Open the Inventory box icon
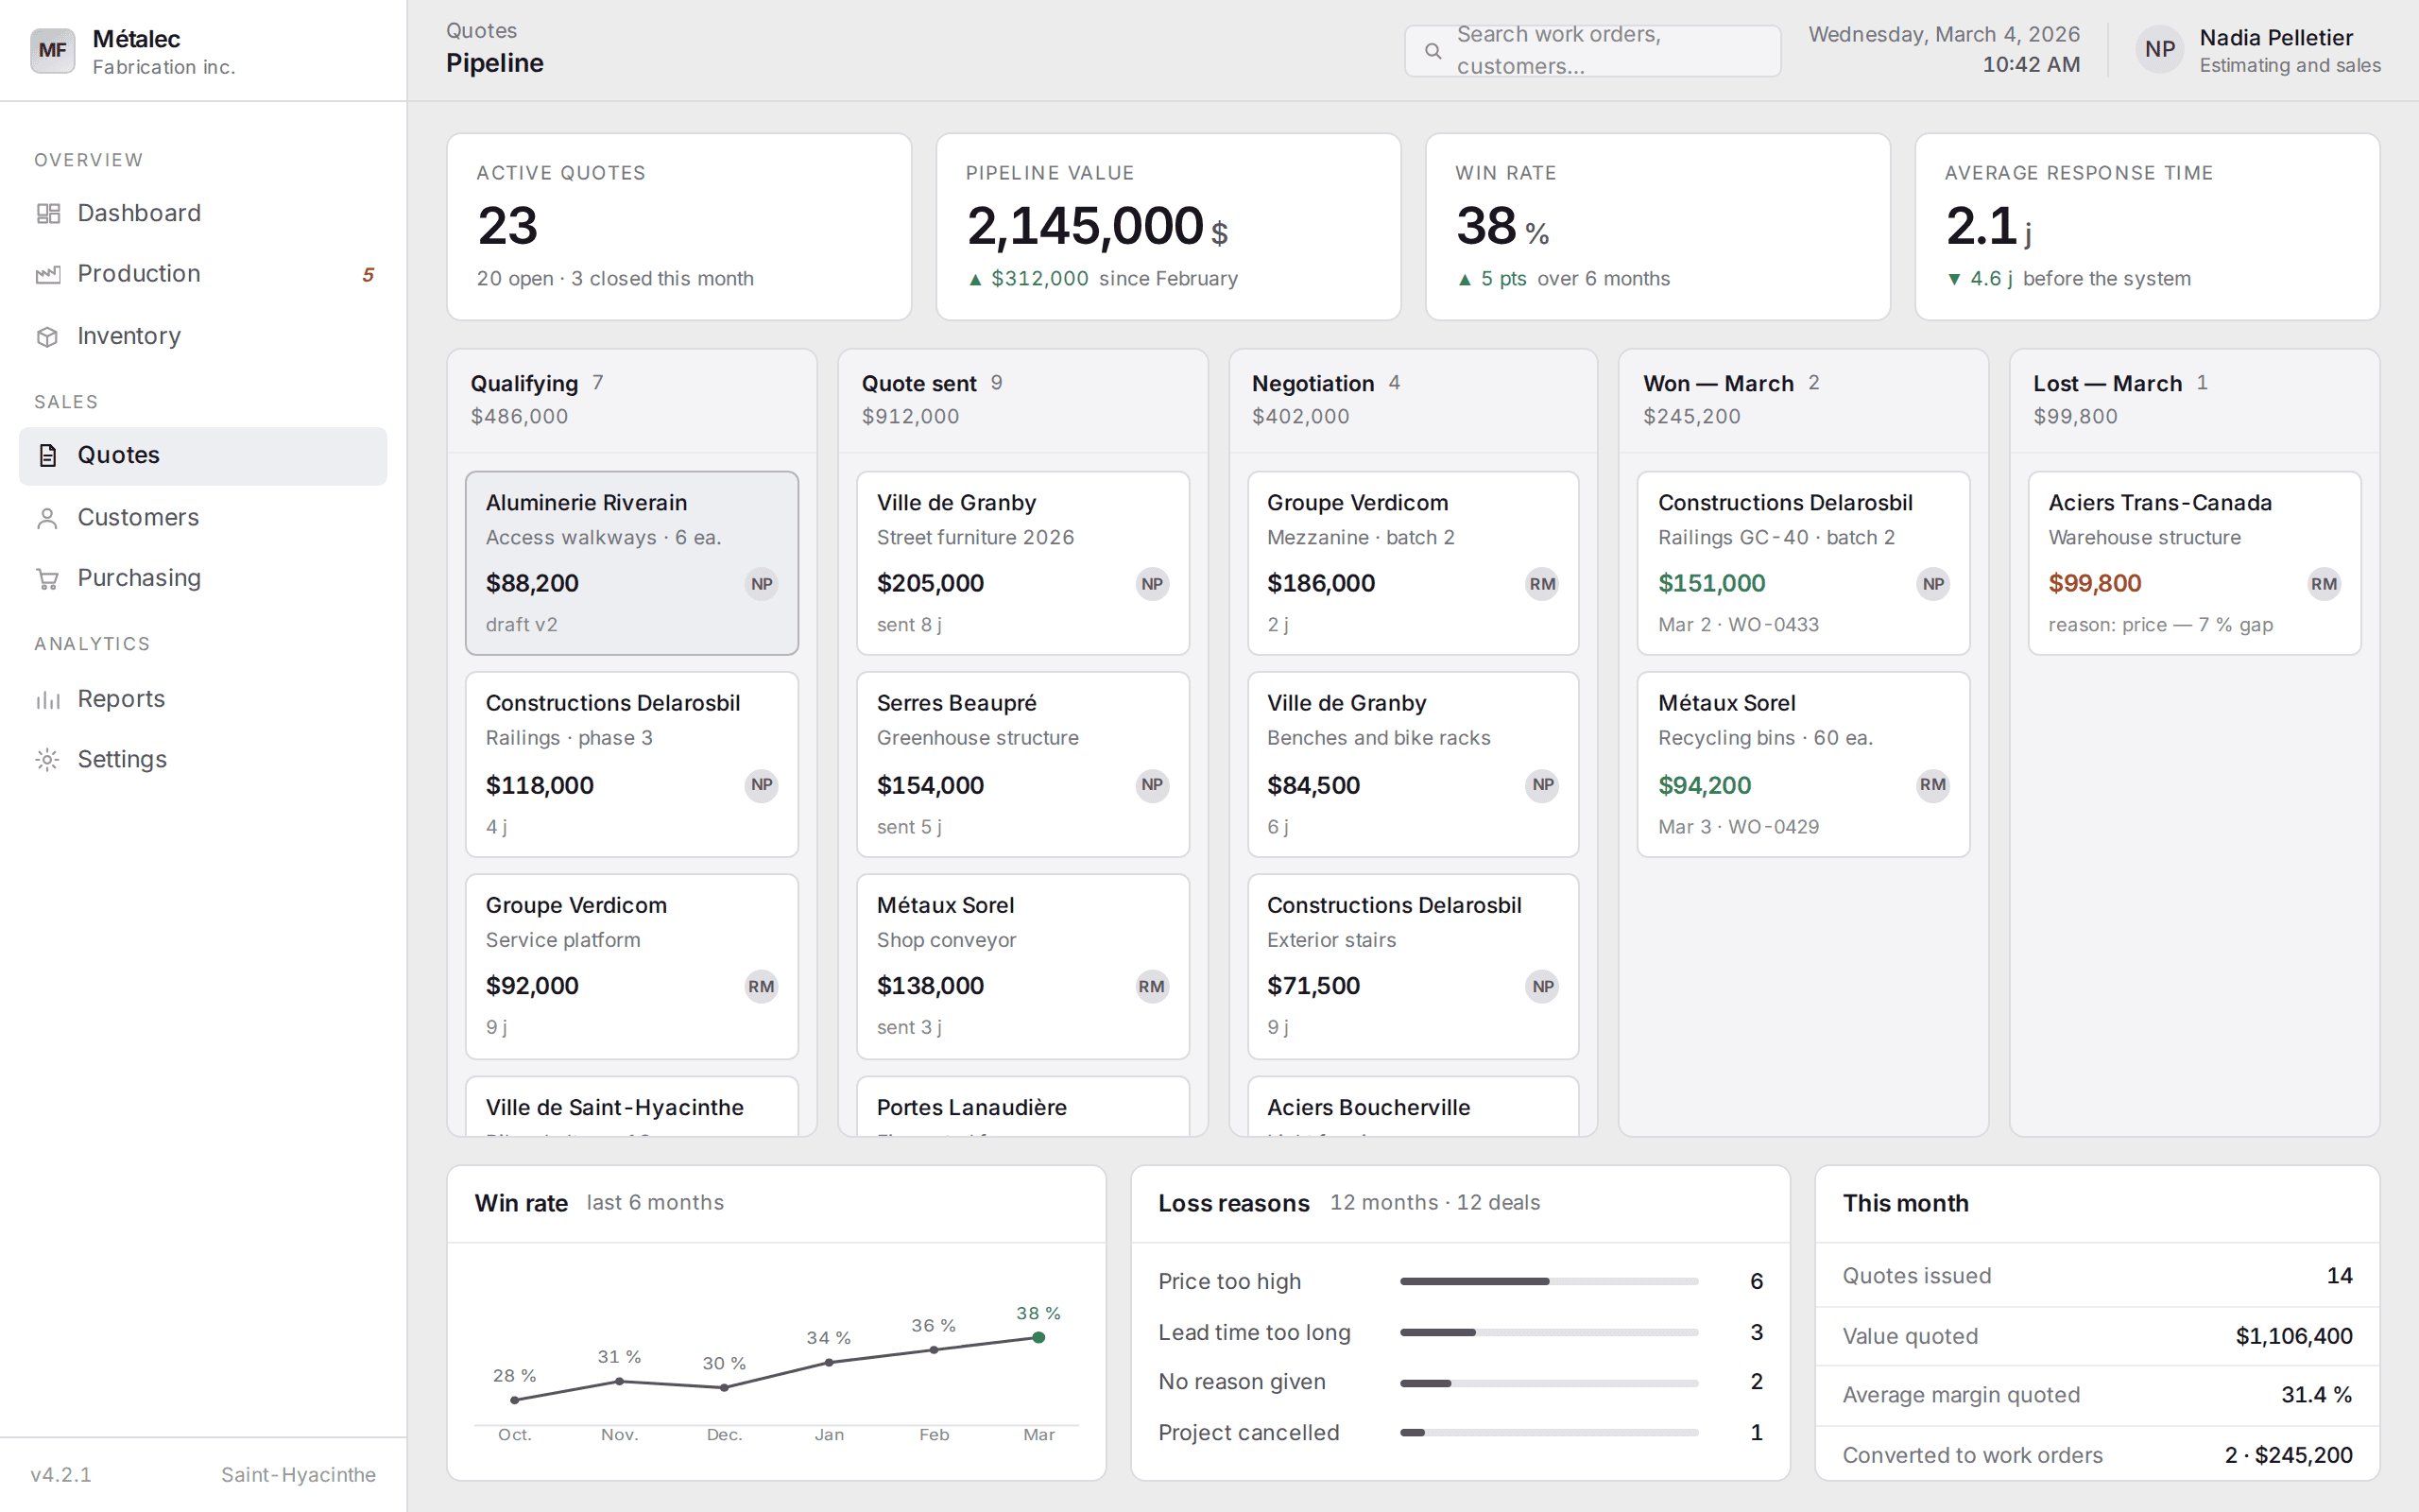The width and height of the screenshot is (2419, 1512). [47, 336]
